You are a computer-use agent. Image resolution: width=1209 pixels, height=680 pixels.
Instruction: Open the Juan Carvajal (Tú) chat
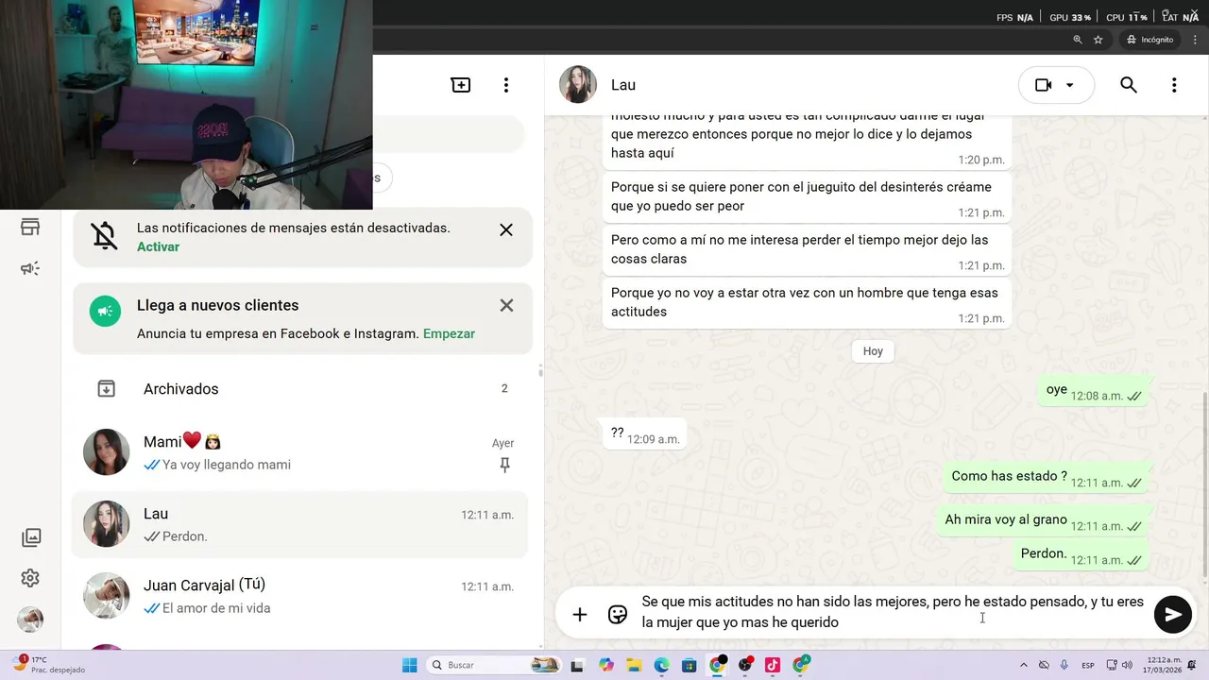[302, 596]
